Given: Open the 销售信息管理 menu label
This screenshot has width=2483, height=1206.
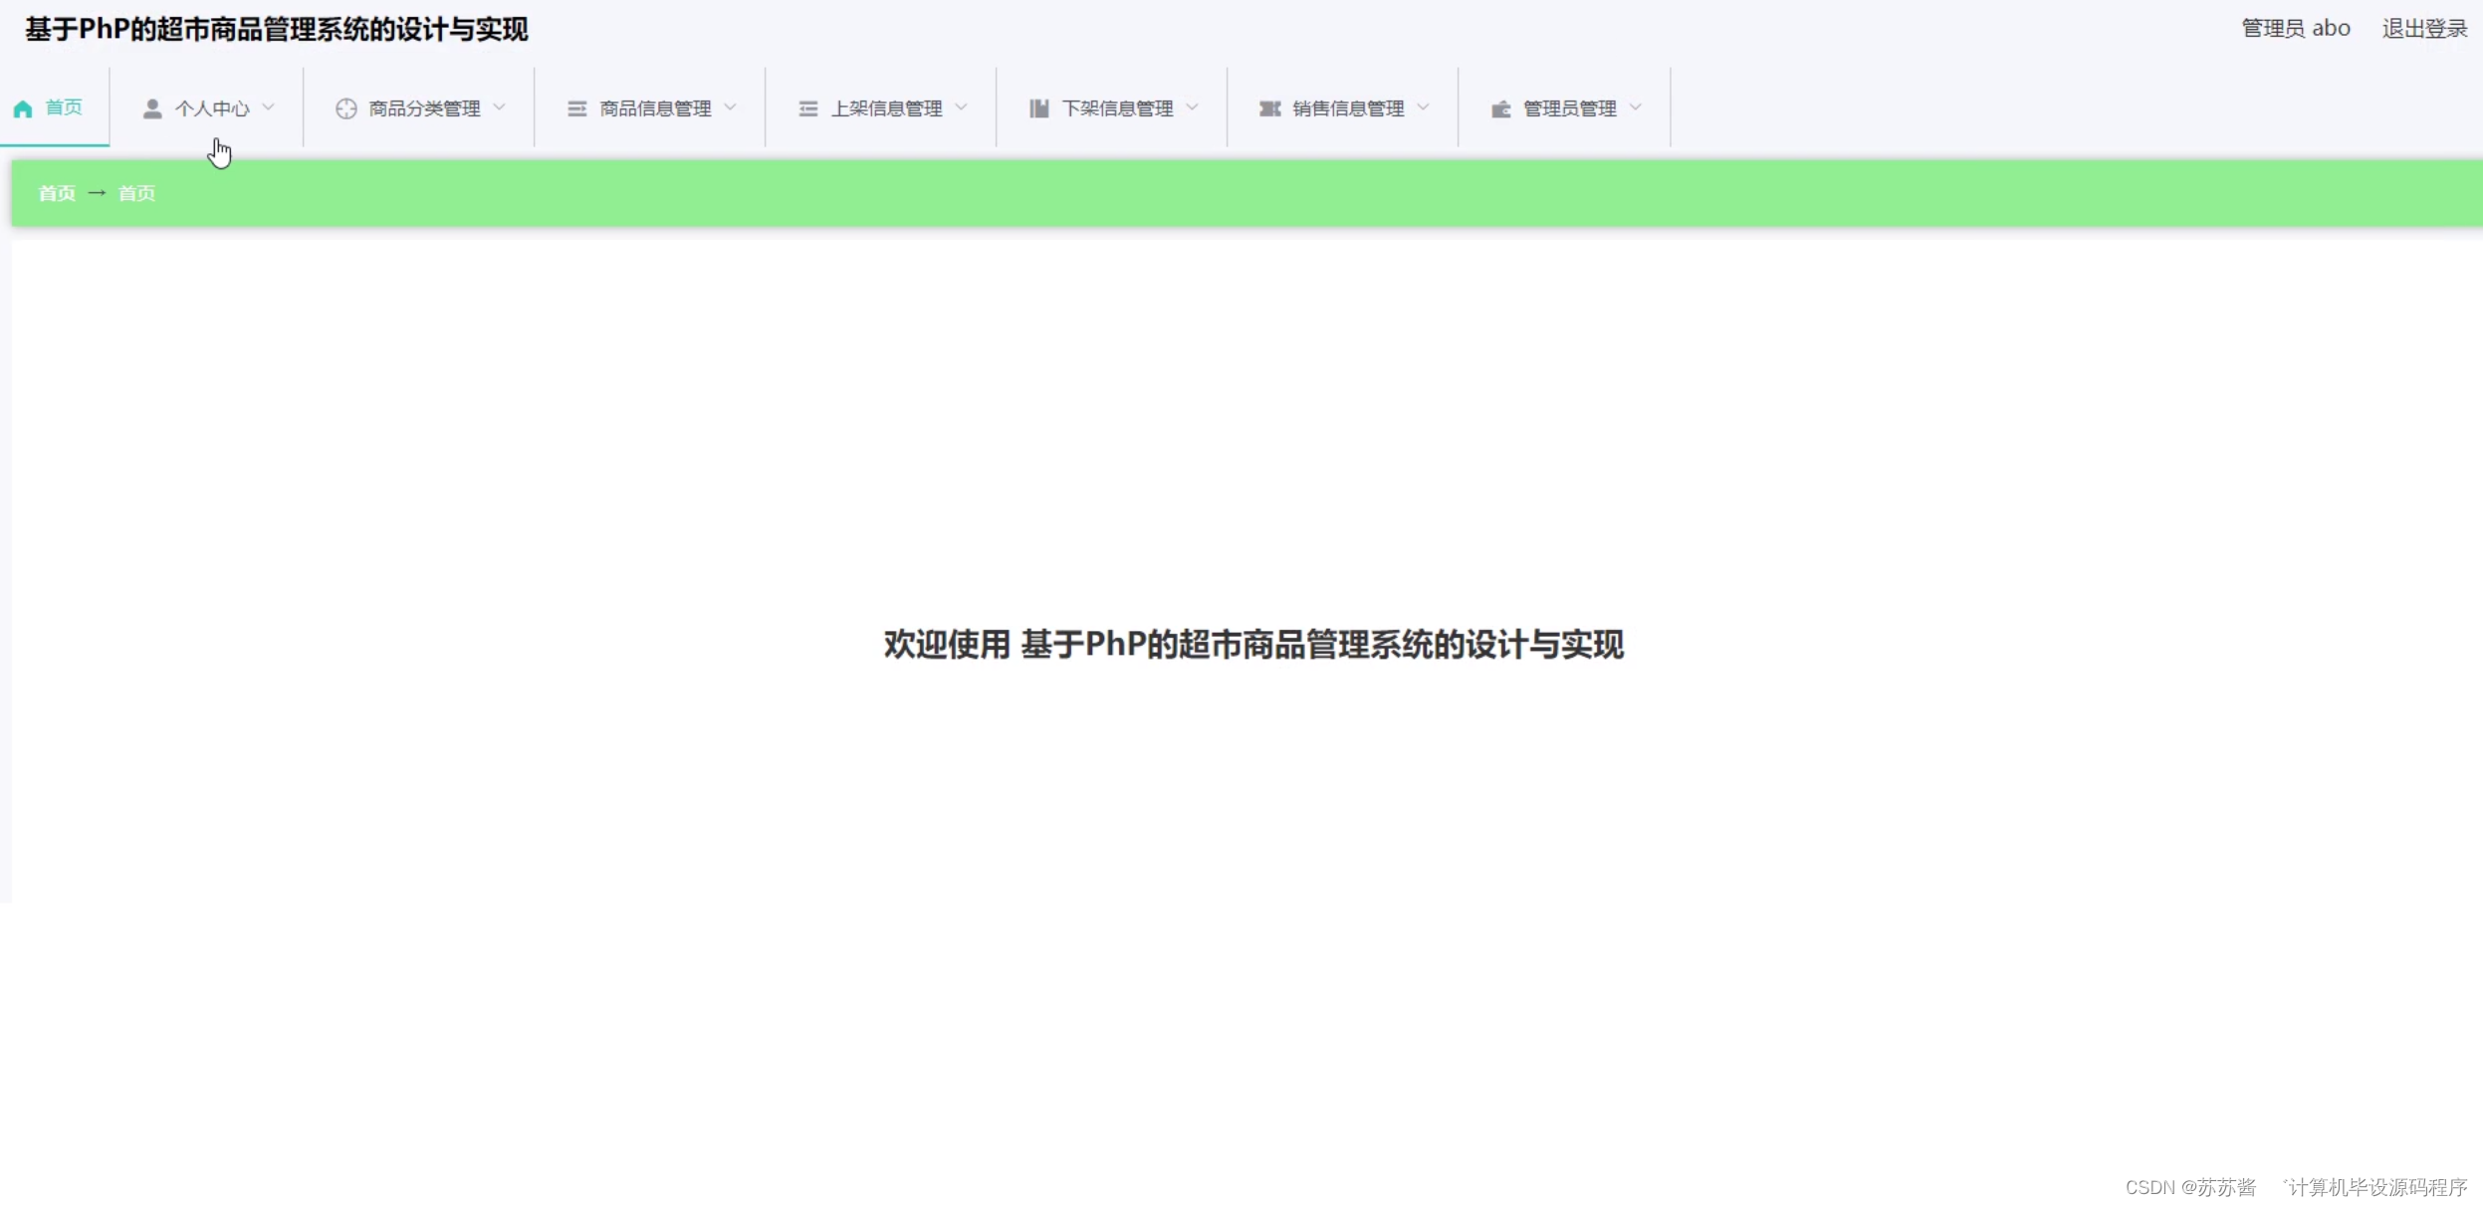Looking at the screenshot, I should click(1348, 108).
